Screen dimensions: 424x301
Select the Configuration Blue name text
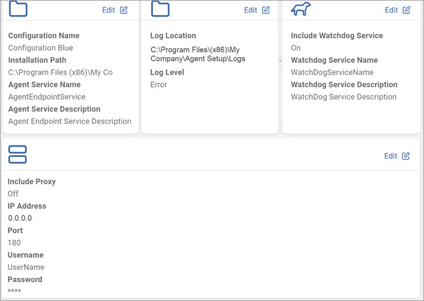pos(41,48)
